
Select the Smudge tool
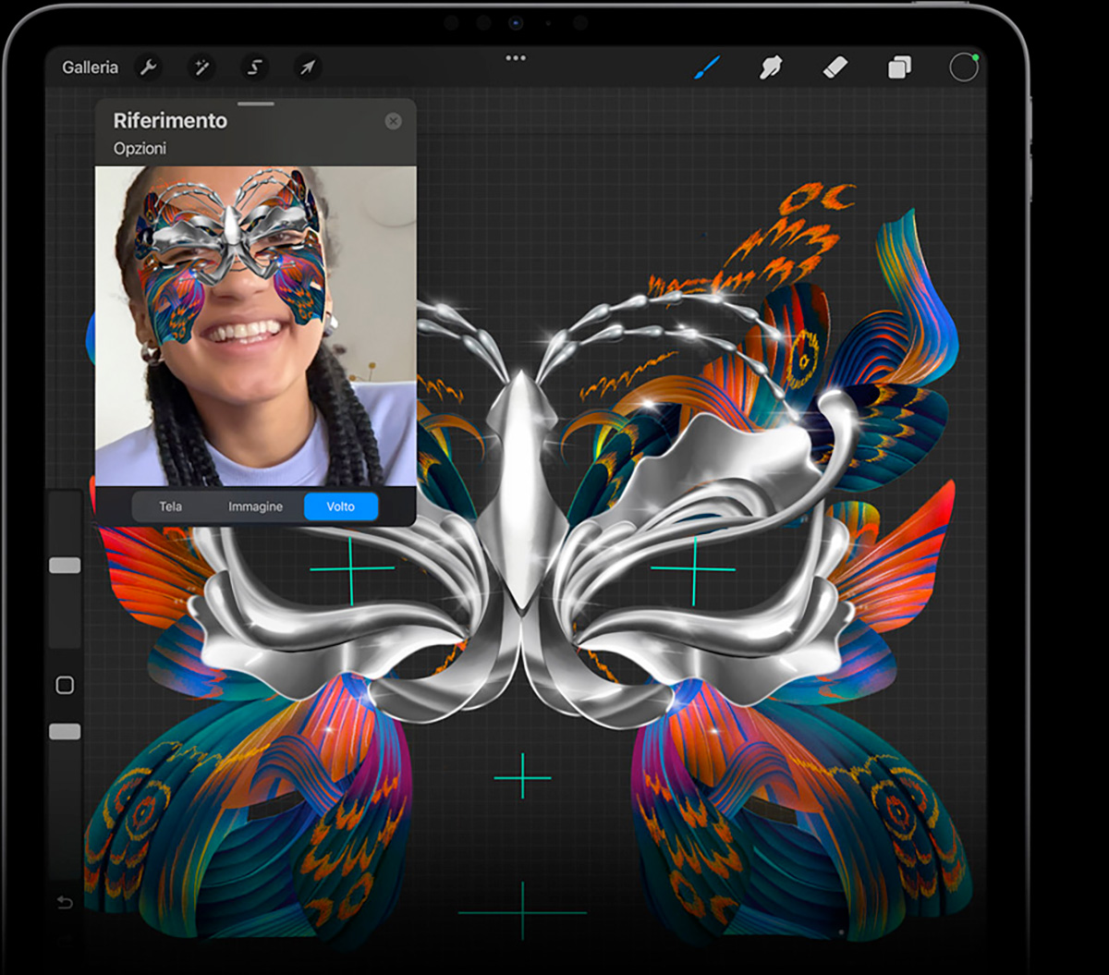[771, 67]
